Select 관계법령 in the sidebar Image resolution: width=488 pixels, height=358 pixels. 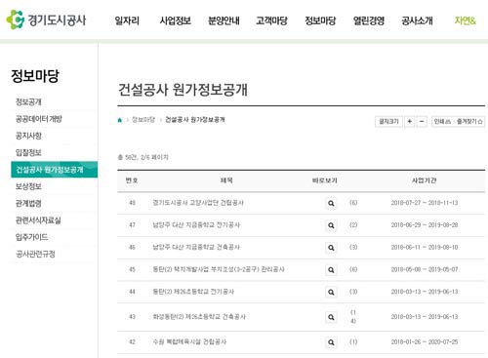pos(28,204)
